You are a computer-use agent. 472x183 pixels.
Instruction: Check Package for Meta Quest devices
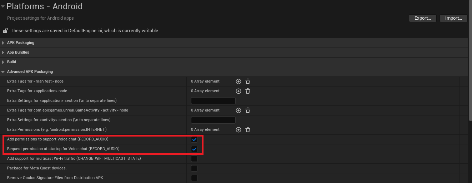pos(194,168)
